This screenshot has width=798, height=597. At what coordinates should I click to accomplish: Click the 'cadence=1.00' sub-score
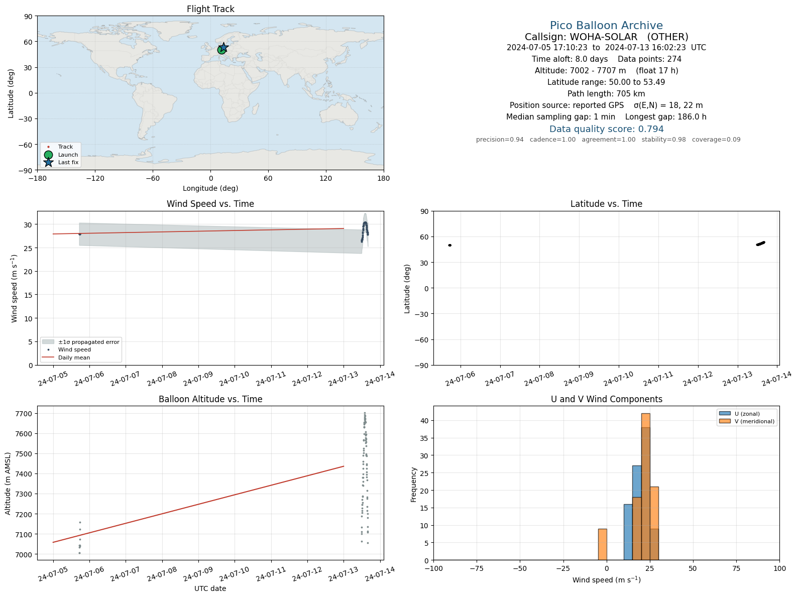[x=552, y=140]
